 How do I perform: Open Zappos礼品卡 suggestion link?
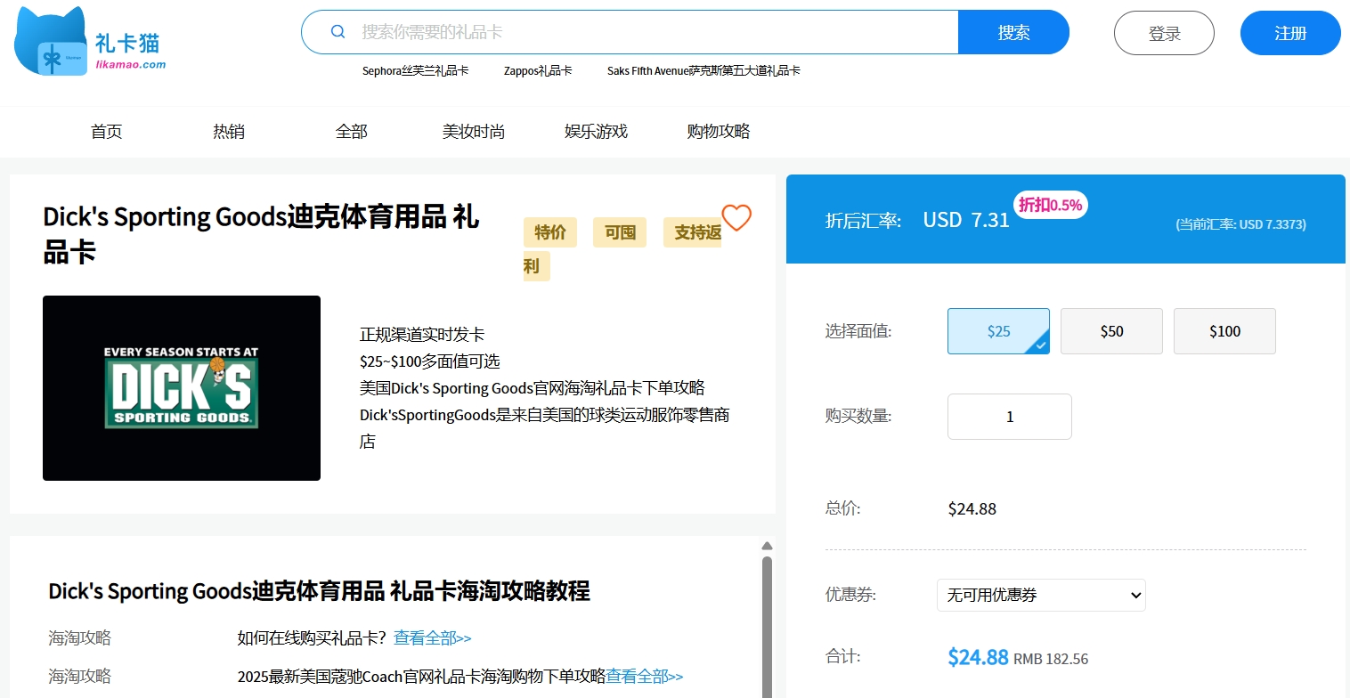tap(538, 70)
